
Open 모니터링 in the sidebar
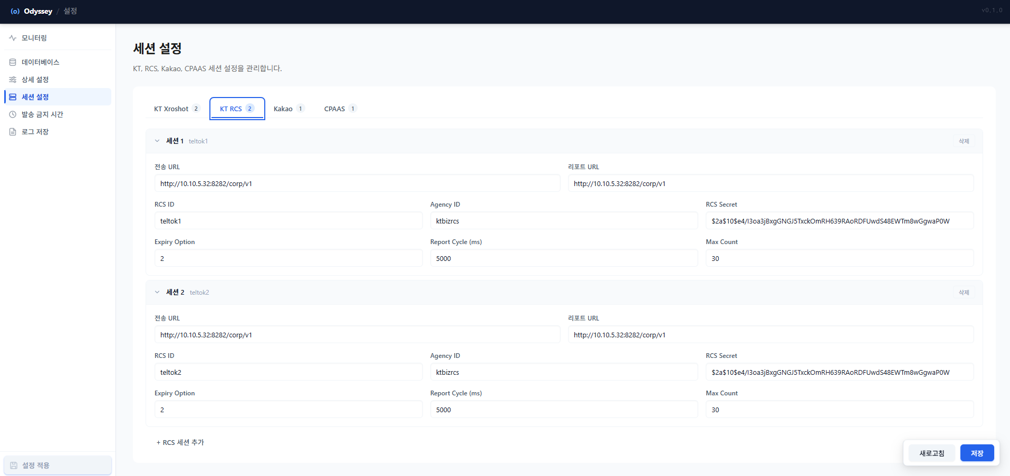58,38
